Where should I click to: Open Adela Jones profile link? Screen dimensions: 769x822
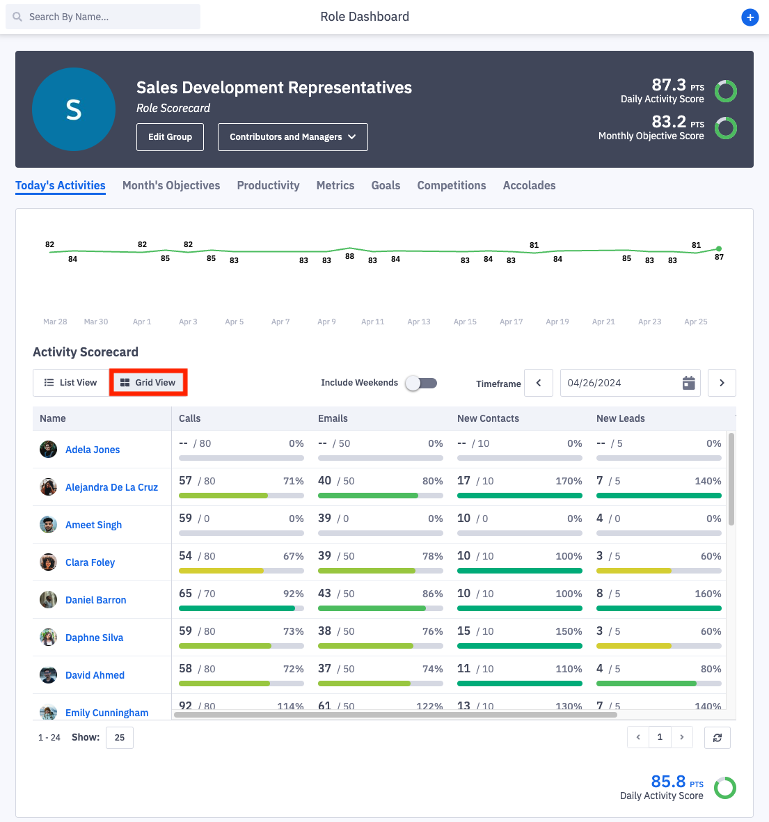coord(93,450)
